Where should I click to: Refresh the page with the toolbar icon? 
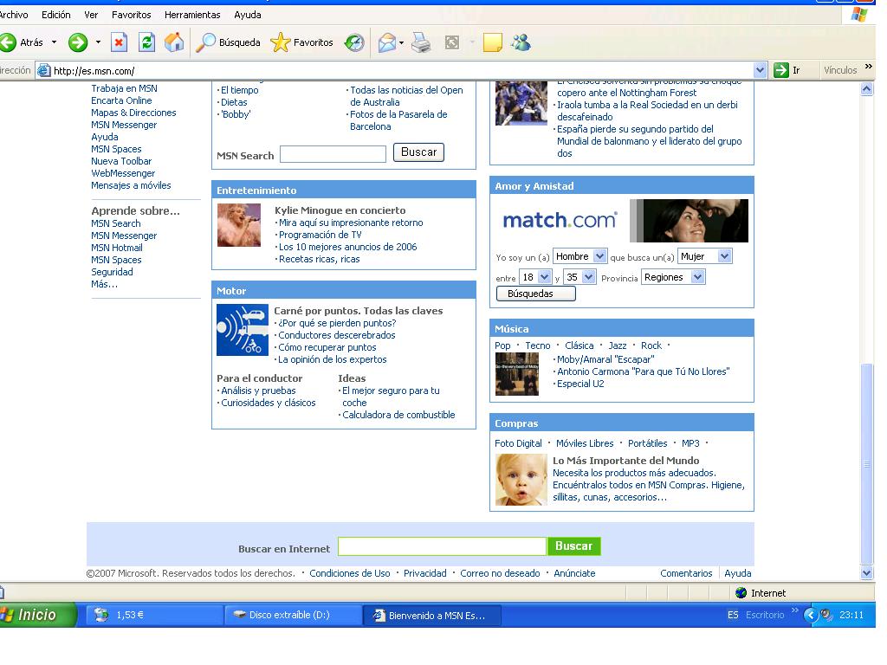146,42
